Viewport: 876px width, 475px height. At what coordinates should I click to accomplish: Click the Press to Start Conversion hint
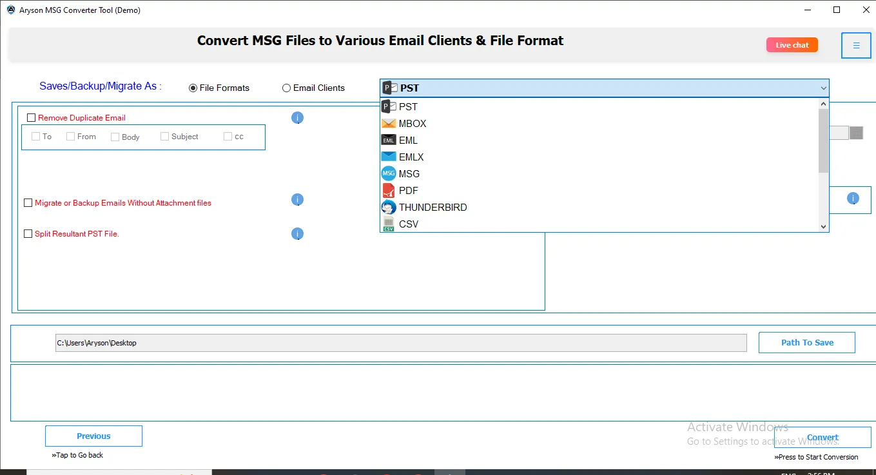(816, 457)
